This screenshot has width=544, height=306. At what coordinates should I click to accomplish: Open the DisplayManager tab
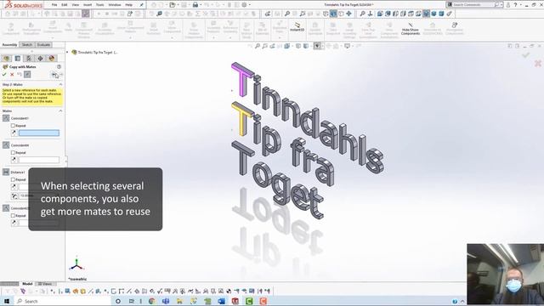tap(52, 59)
